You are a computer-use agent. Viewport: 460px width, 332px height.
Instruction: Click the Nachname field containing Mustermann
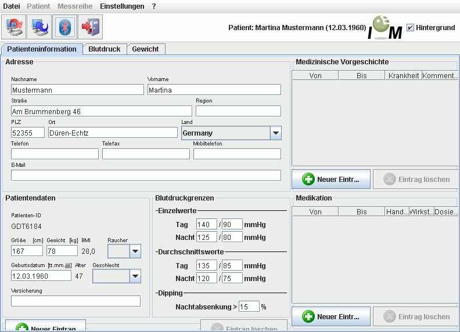pos(77,90)
